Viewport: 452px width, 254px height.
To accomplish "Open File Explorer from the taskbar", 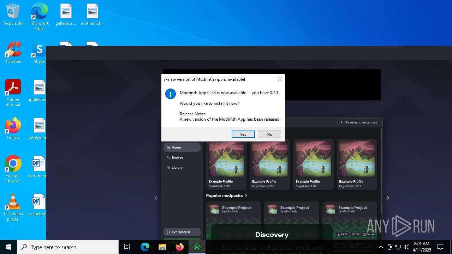I will [162, 247].
